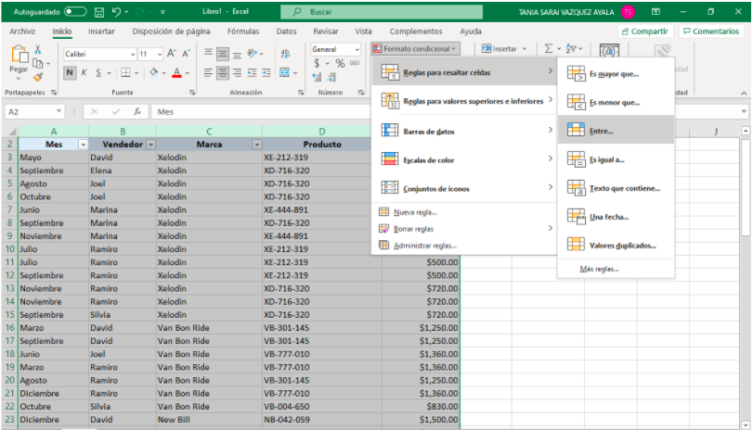Open the General number format dropdown

(x=357, y=49)
